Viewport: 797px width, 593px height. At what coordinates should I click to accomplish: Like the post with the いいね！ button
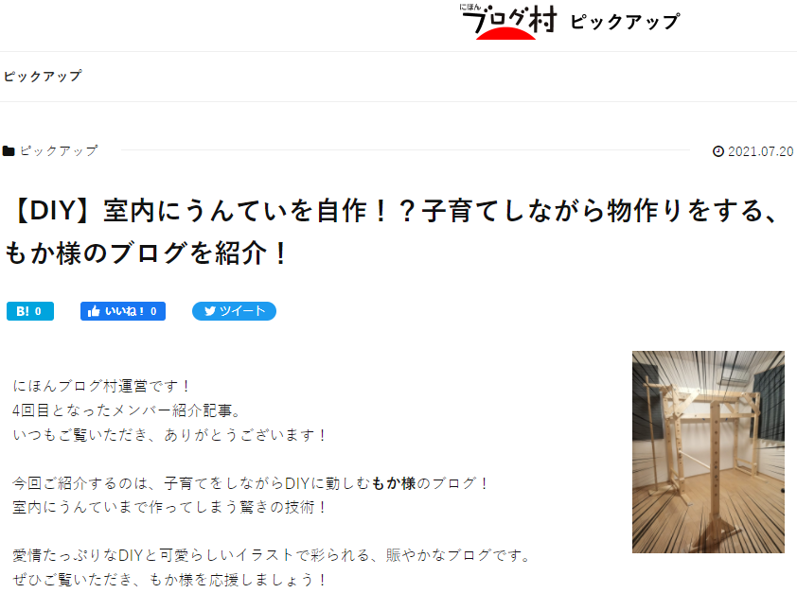pos(122,311)
